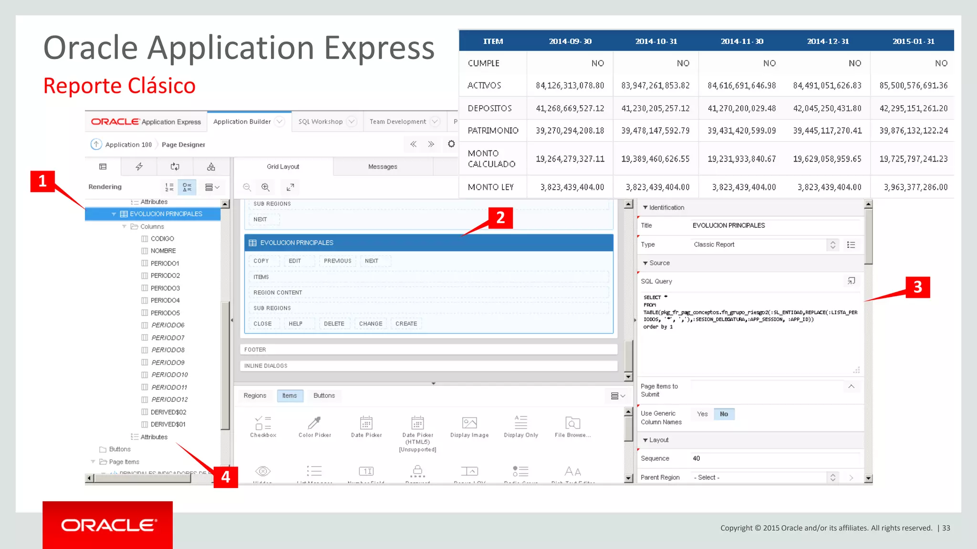Select the EDIT button position slot
This screenshot has width=977, height=549.
(x=299, y=261)
